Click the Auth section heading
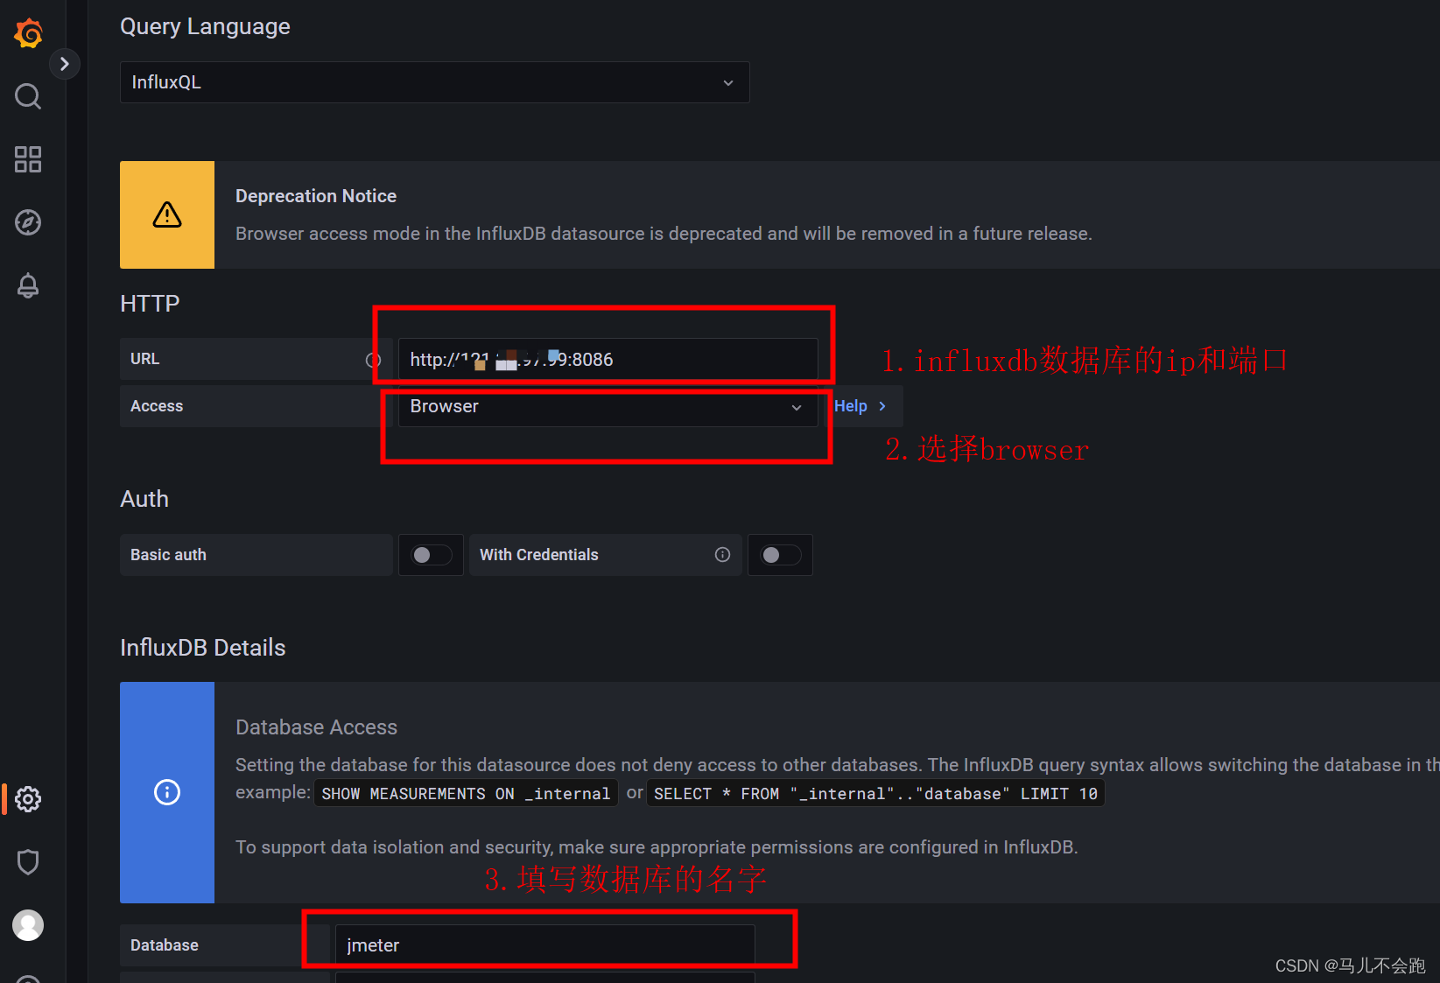1440x983 pixels. point(144,499)
